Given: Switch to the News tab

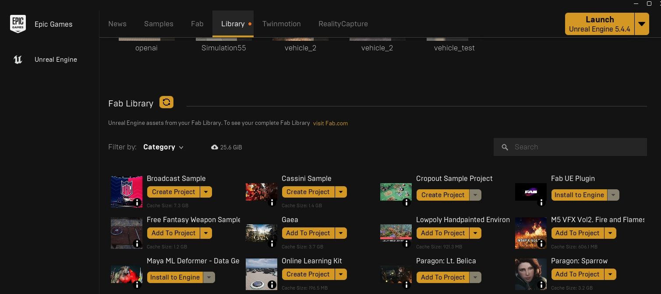Looking at the screenshot, I should click(x=117, y=24).
